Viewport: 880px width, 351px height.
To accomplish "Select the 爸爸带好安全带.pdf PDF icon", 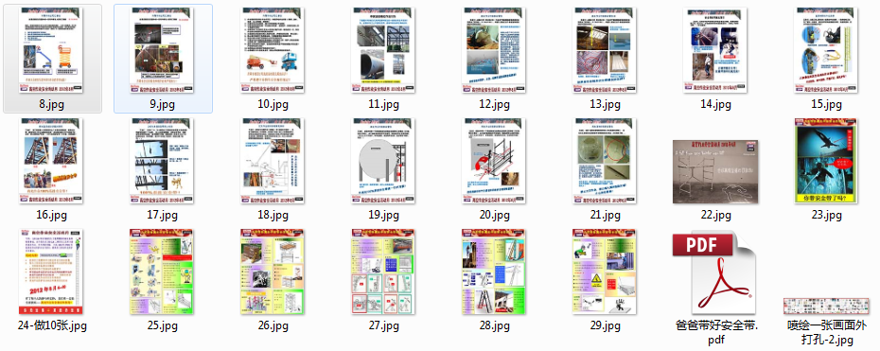I will [x=715, y=272].
